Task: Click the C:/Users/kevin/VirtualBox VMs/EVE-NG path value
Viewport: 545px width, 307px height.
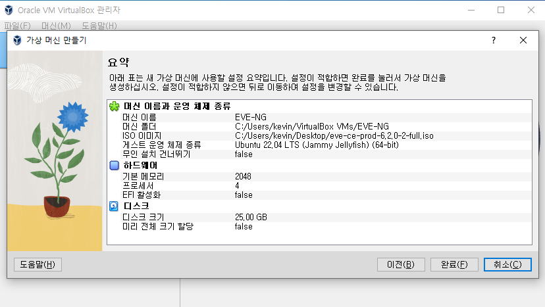Action: point(312,126)
